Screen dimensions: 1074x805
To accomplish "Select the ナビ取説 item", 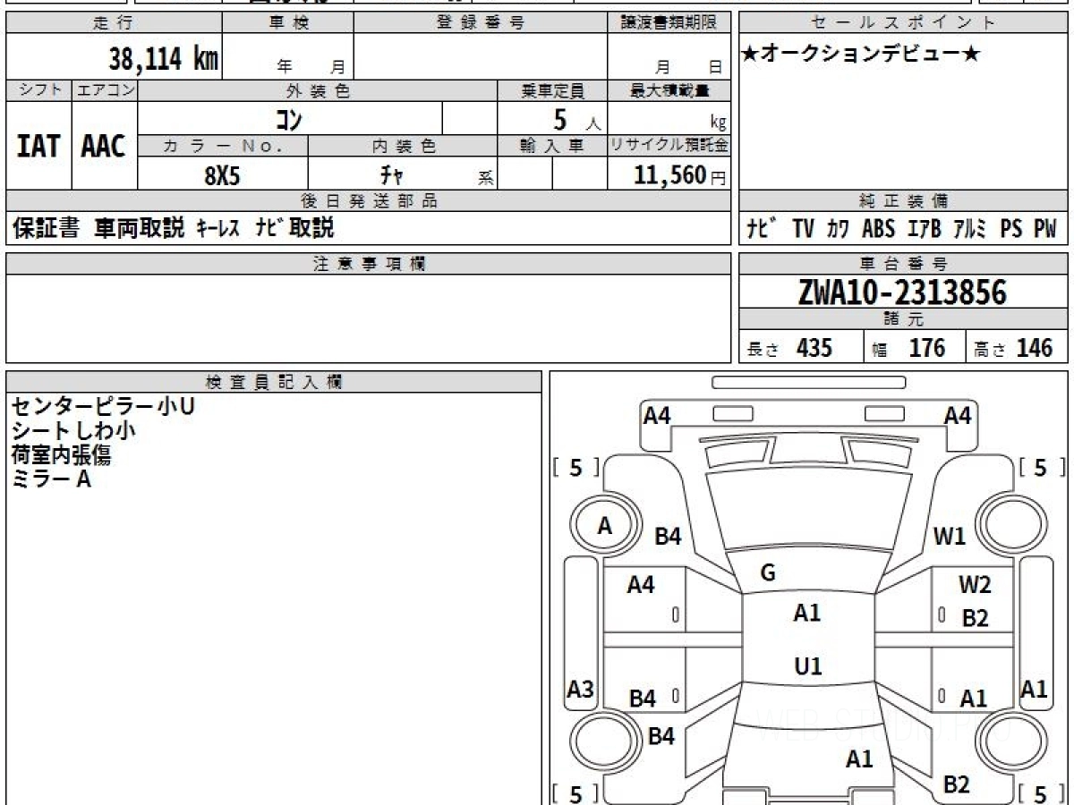I will coord(294,228).
